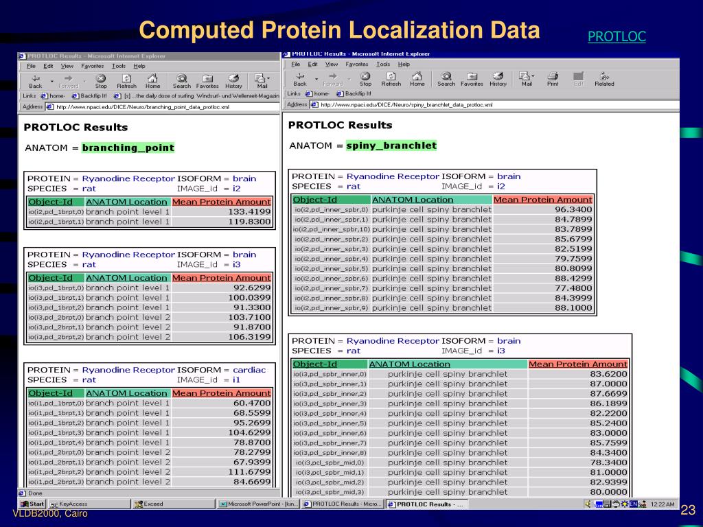Open Back history dropdown arrow in spiny_branchlet window

316,78
